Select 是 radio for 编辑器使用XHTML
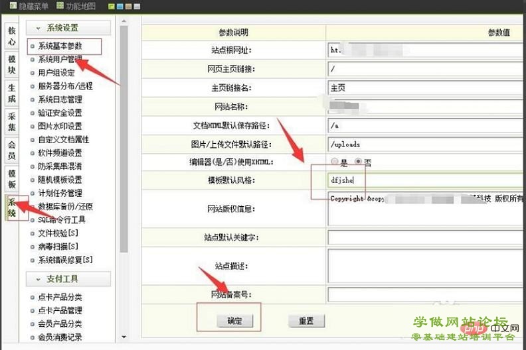Viewport: 526px width, 350px height. 335,162
